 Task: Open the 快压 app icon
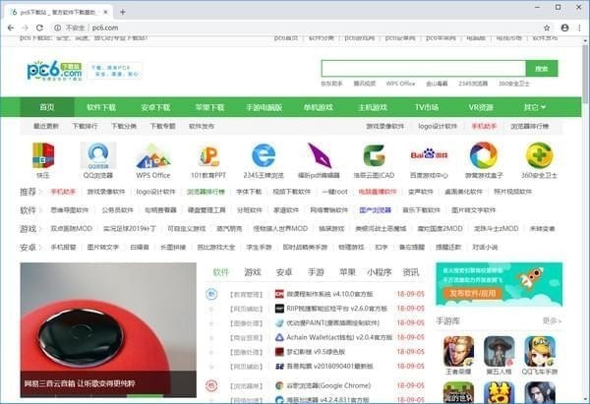pyautogui.click(x=43, y=155)
